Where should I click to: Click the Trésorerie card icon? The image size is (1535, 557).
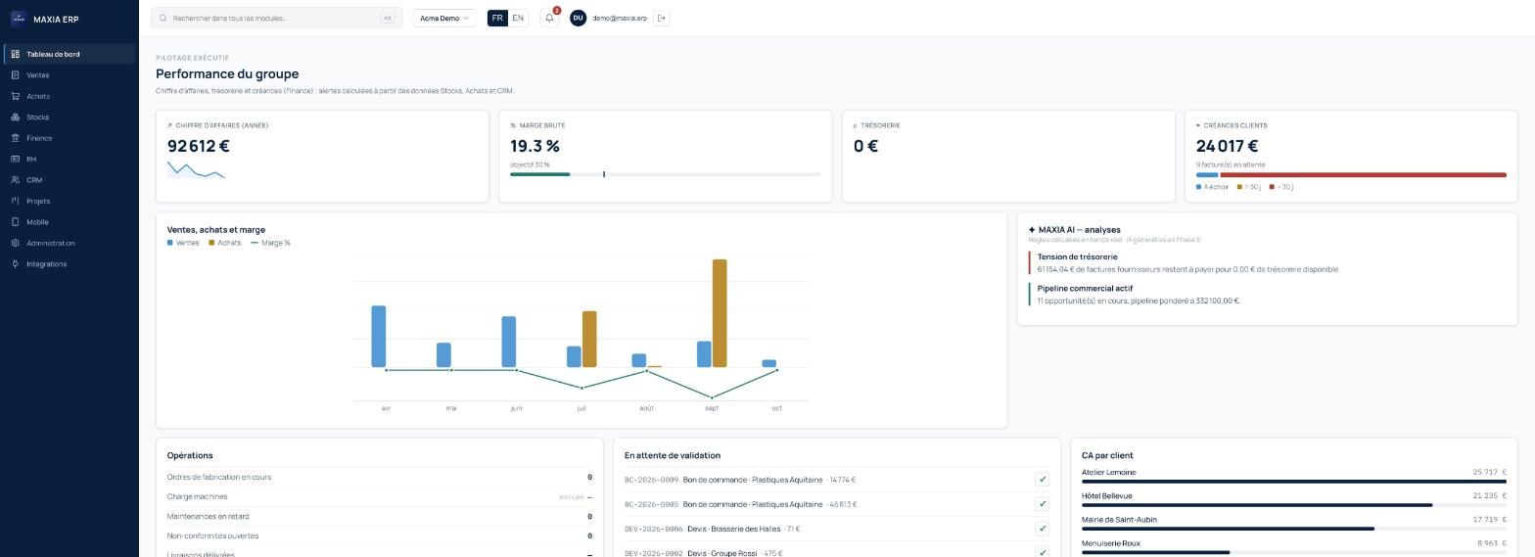[856, 125]
